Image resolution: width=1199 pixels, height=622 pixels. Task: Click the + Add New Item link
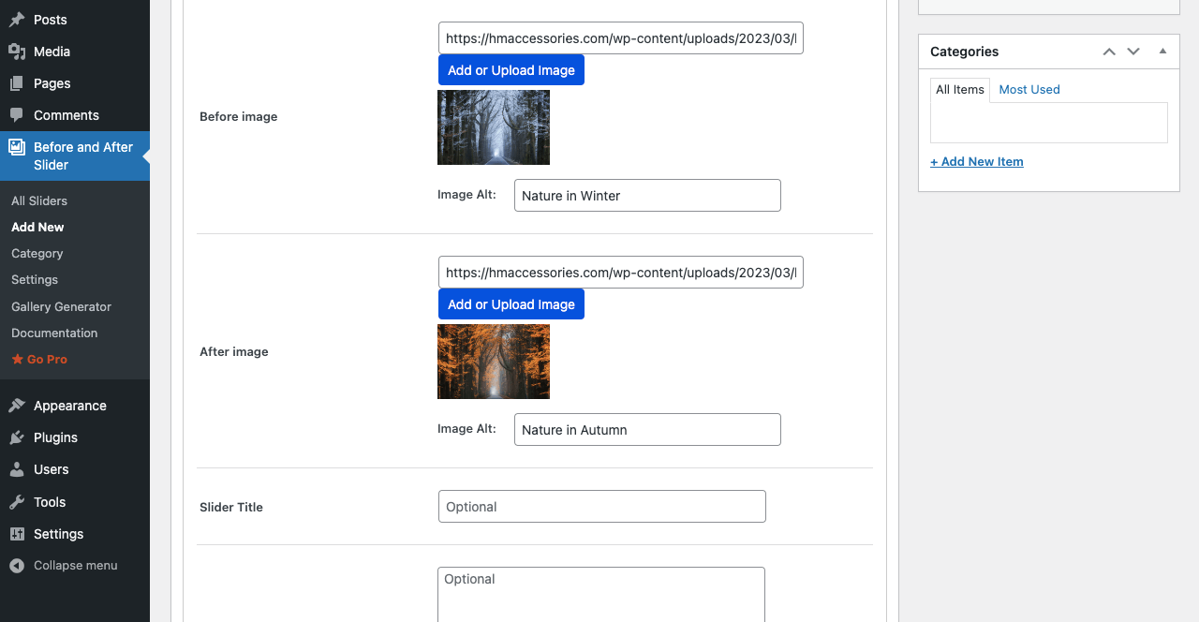pyautogui.click(x=976, y=162)
